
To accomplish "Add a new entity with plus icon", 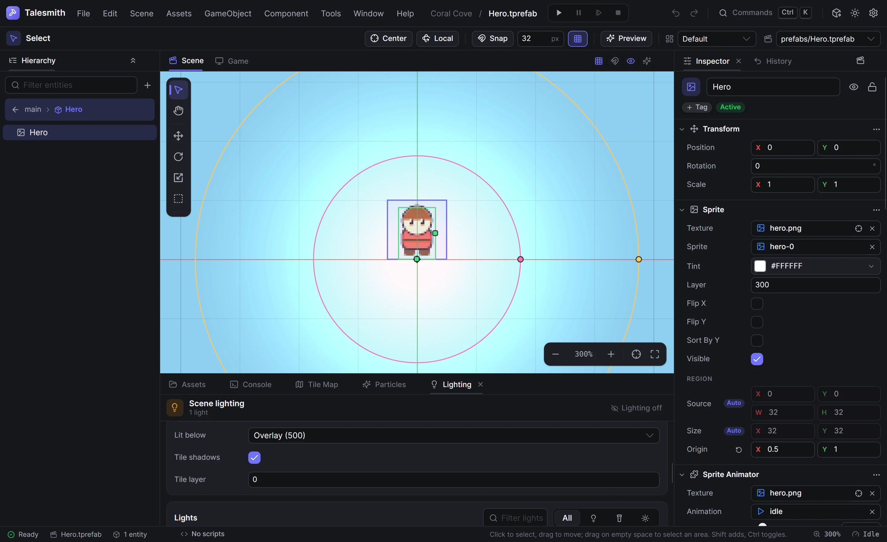I will coord(147,85).
